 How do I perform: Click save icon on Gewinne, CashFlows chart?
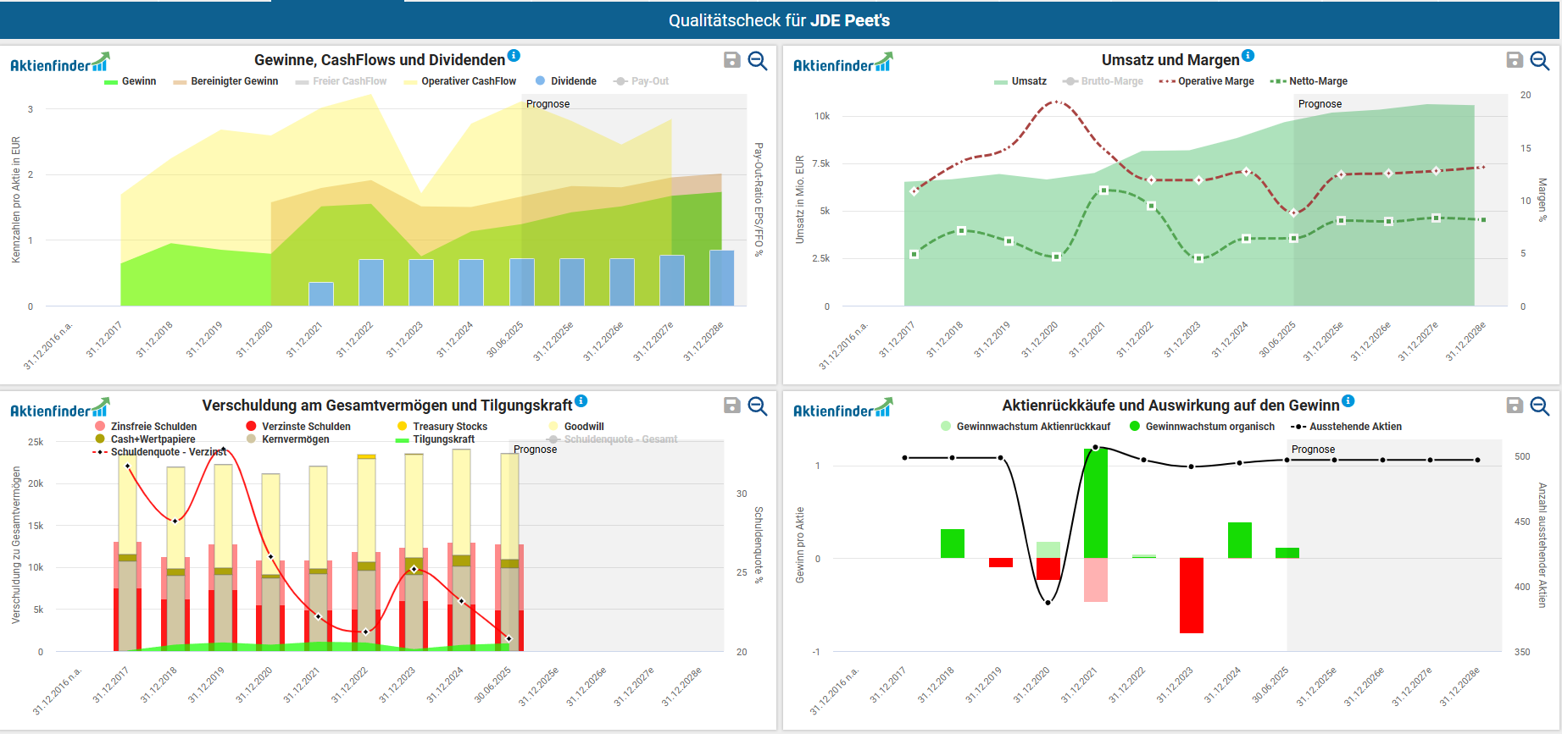tap(731, 60)
